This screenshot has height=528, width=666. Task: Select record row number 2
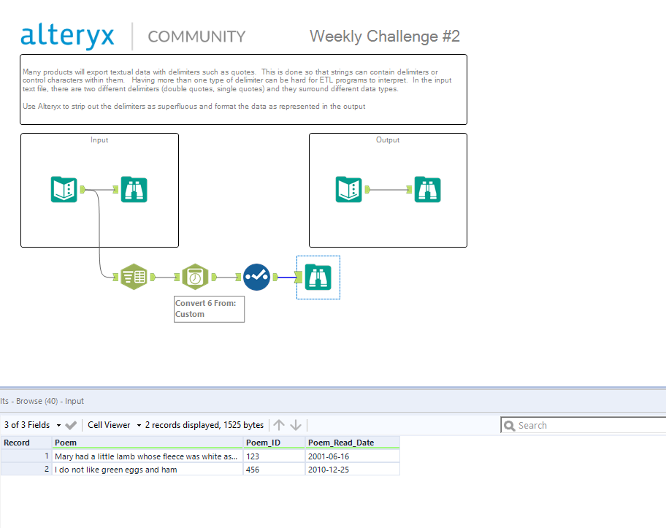pyautogui.click(x=26, y=470)
